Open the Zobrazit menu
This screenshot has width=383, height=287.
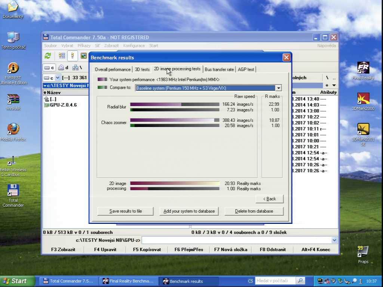coord(111,46)
